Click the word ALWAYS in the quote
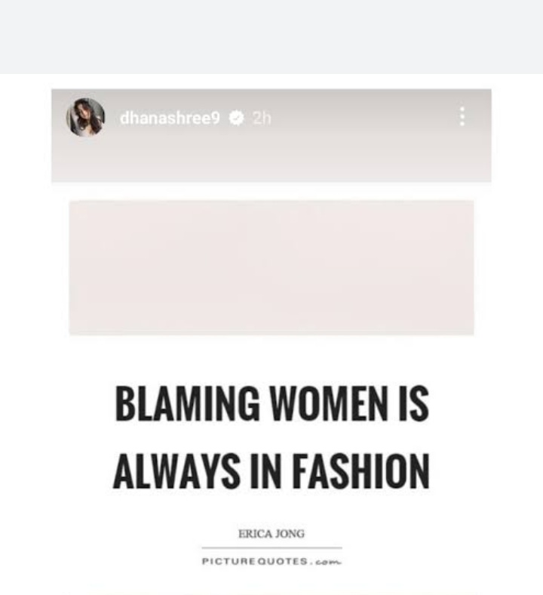 coord(176,472)
